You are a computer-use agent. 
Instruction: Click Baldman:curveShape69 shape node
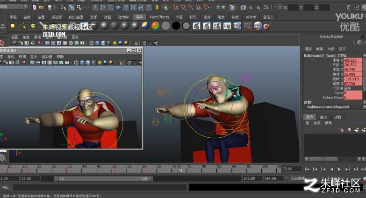pos(328,107)
